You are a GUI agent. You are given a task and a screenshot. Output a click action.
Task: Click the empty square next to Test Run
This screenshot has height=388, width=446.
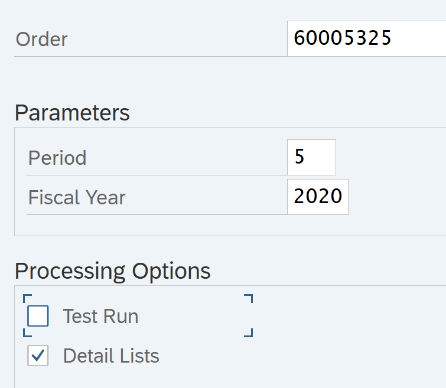tap(38, 317)
